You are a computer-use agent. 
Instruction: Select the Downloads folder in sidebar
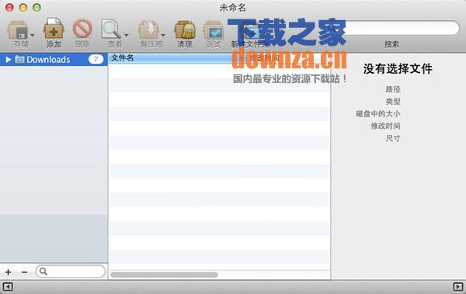54,60
